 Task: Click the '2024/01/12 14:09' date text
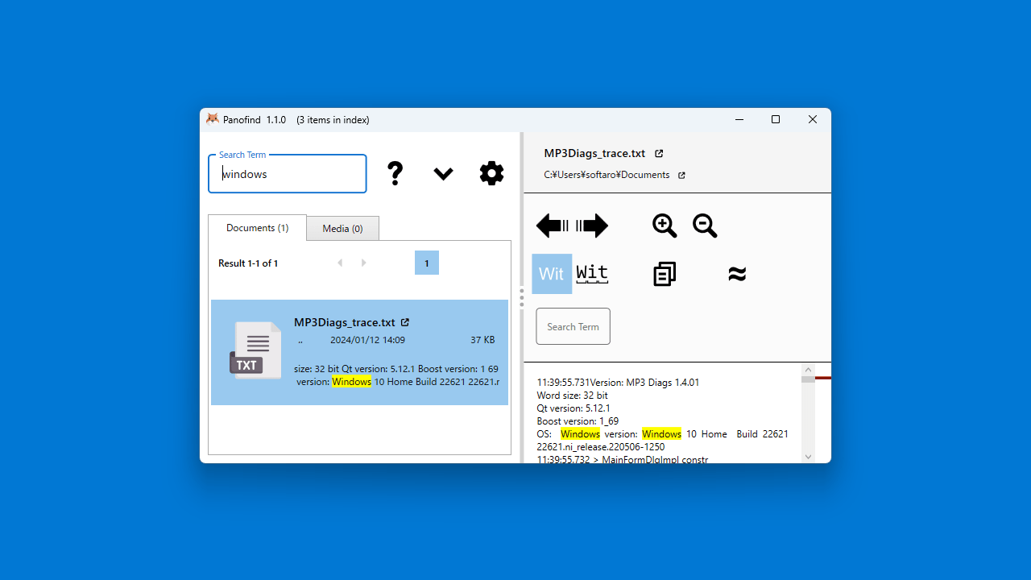click(367, 340)
